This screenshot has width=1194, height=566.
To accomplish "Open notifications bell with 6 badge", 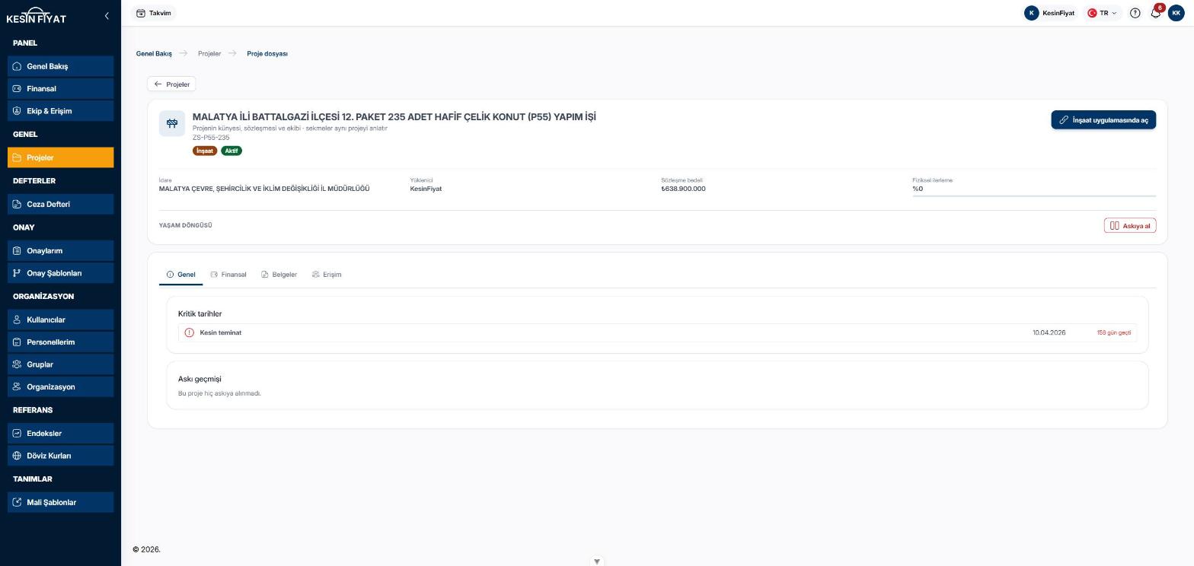I will pyautogui.click(x=1156, y=13).
